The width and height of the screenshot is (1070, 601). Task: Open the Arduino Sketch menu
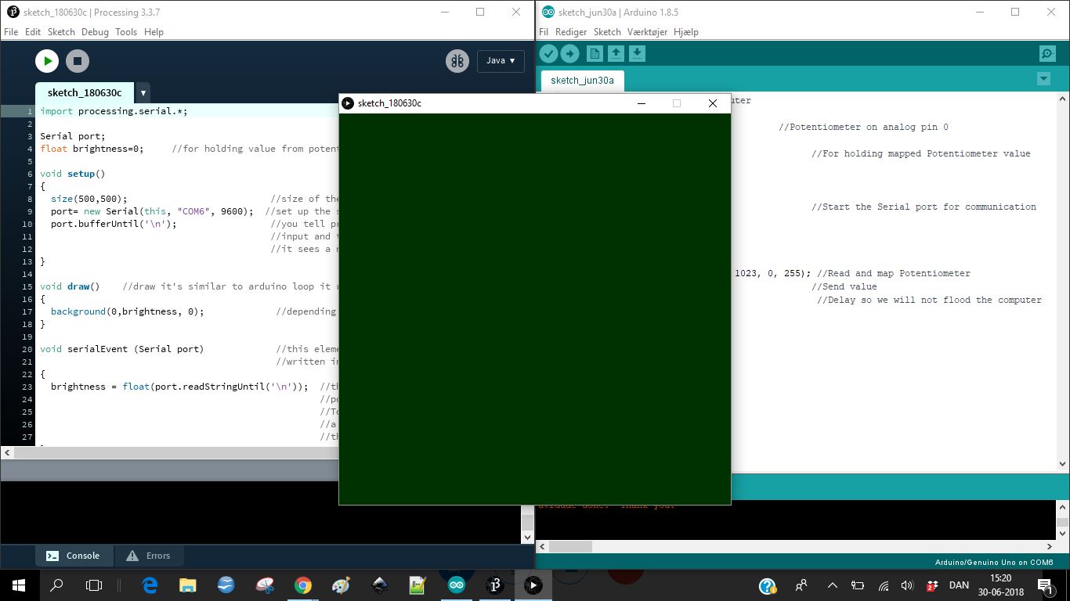point(607,32)
